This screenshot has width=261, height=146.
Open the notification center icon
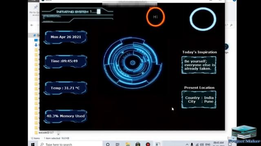[230, 144]
